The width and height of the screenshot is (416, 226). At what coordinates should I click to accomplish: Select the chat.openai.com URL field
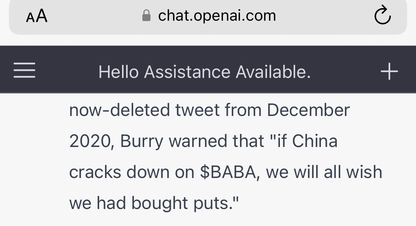pyautogui.click(x=217, y=16)
